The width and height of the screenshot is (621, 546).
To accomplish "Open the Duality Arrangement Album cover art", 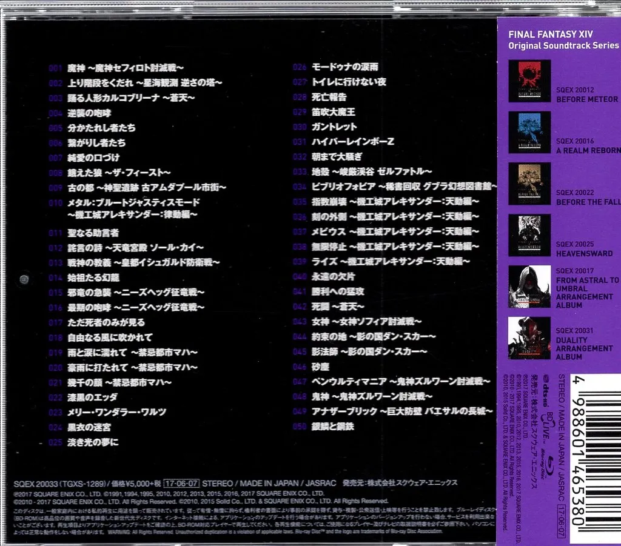I will [529, 338].
